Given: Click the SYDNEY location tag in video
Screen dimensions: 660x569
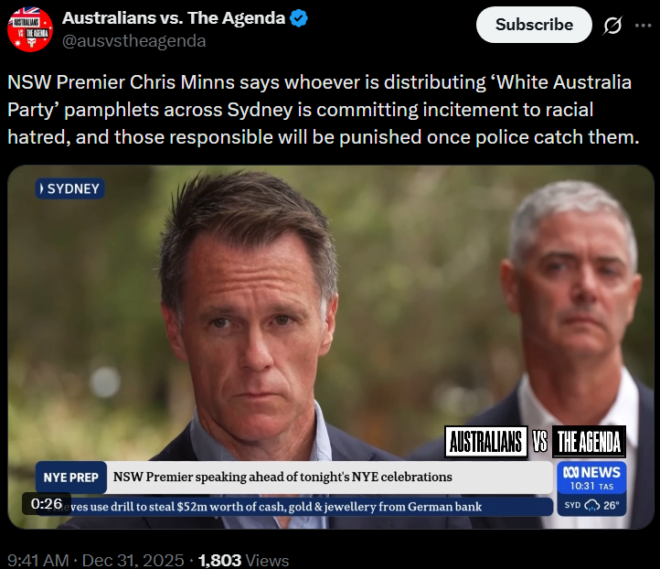Looking at the screenshot, I should [69, 188].
